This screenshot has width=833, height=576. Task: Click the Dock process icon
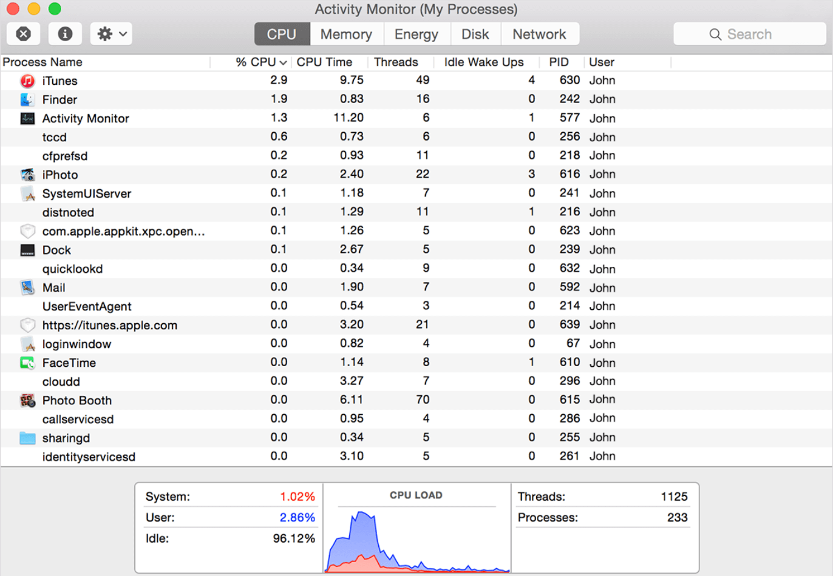27,250
